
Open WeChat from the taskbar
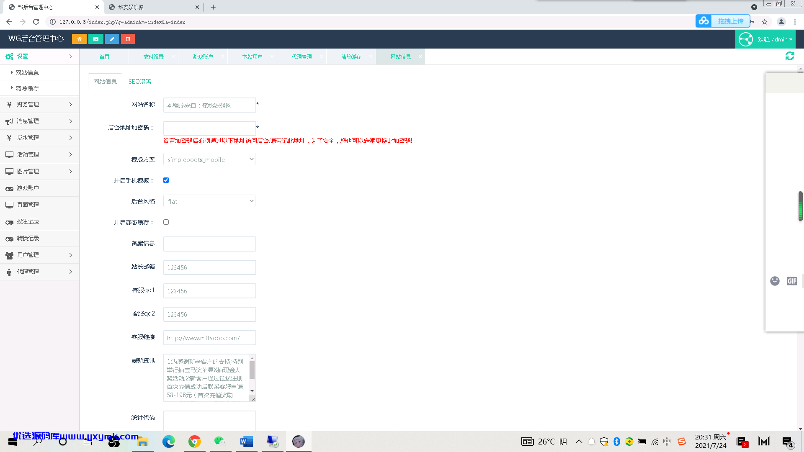220,442
